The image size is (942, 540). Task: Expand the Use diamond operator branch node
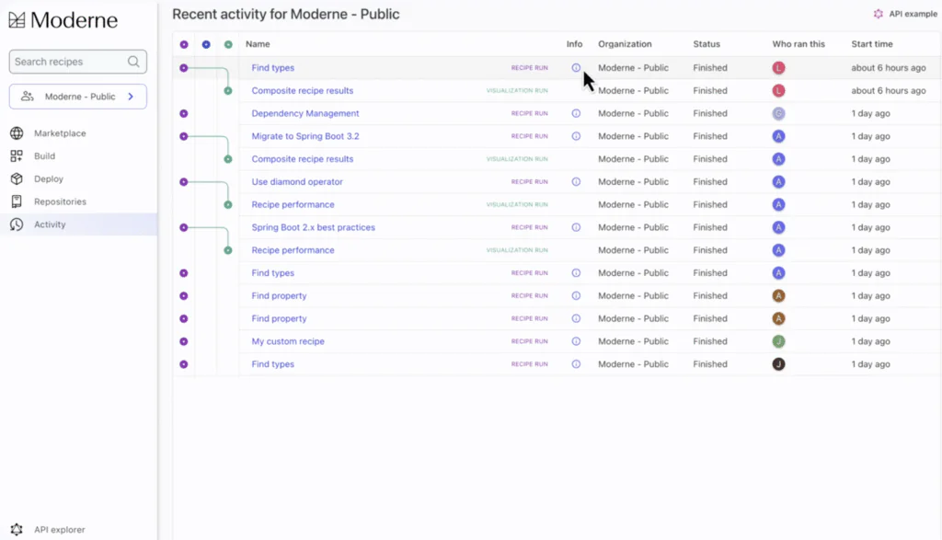point(184,182)
